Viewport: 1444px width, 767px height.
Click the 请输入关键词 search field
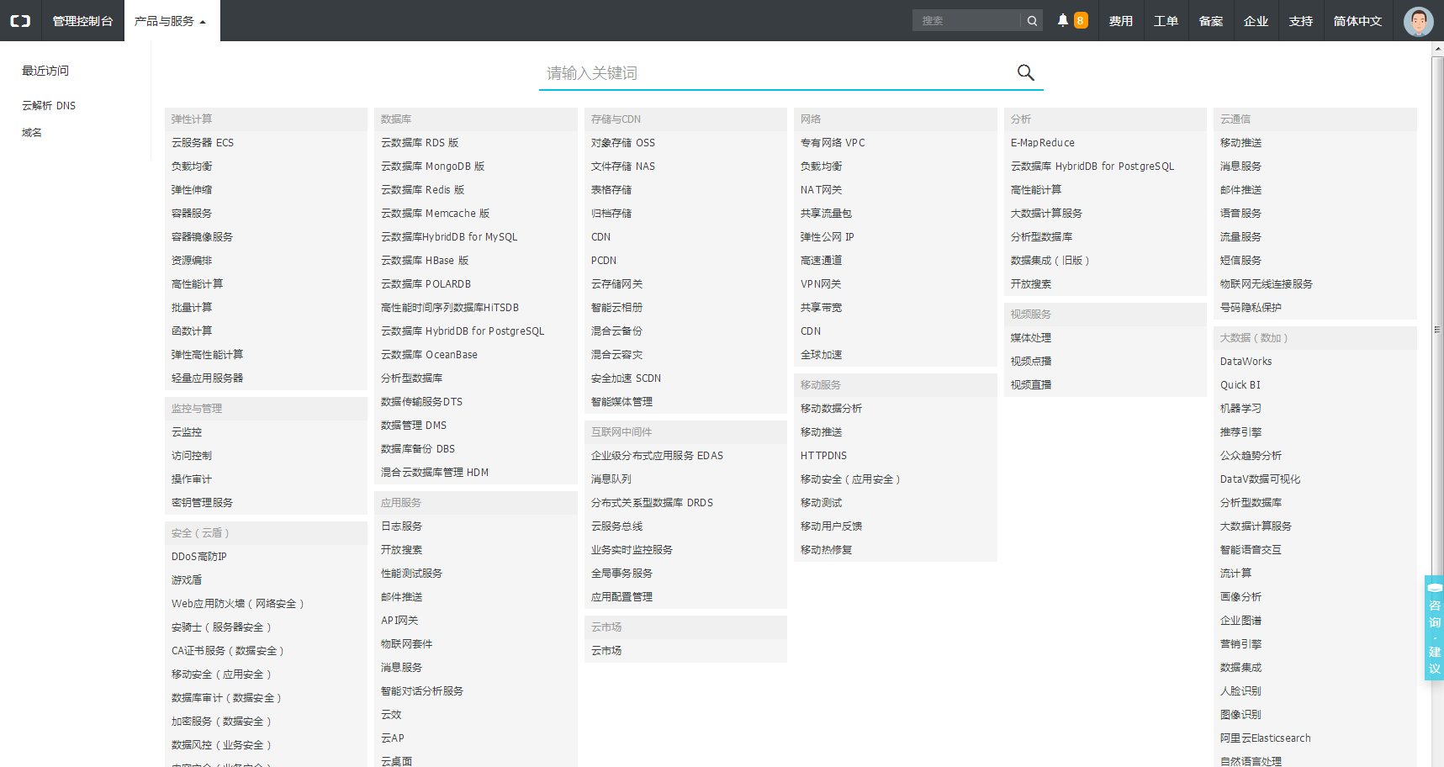tap(778, 73)
